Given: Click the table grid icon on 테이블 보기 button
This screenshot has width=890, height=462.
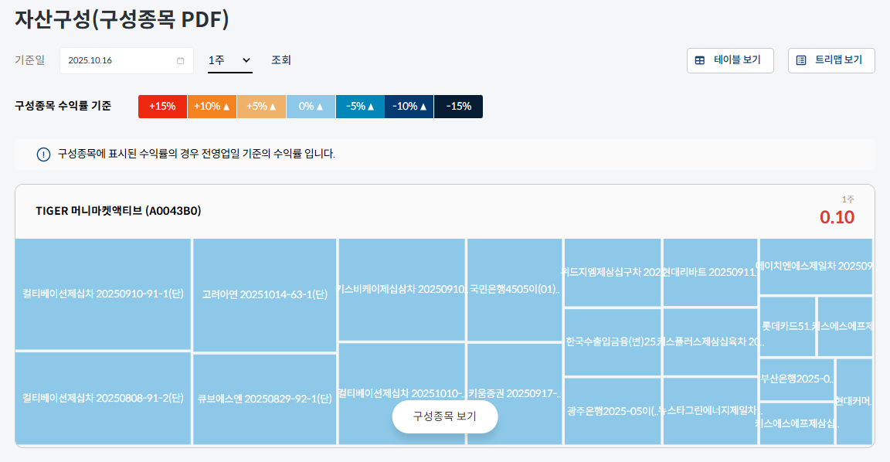Looking at the screenshot, I should click(700, 60).
